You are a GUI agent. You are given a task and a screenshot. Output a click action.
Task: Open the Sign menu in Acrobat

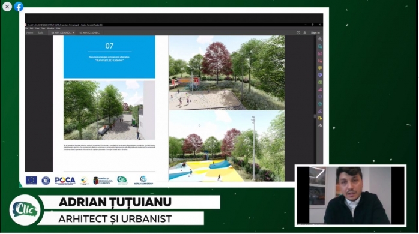[x=43, y=28]
